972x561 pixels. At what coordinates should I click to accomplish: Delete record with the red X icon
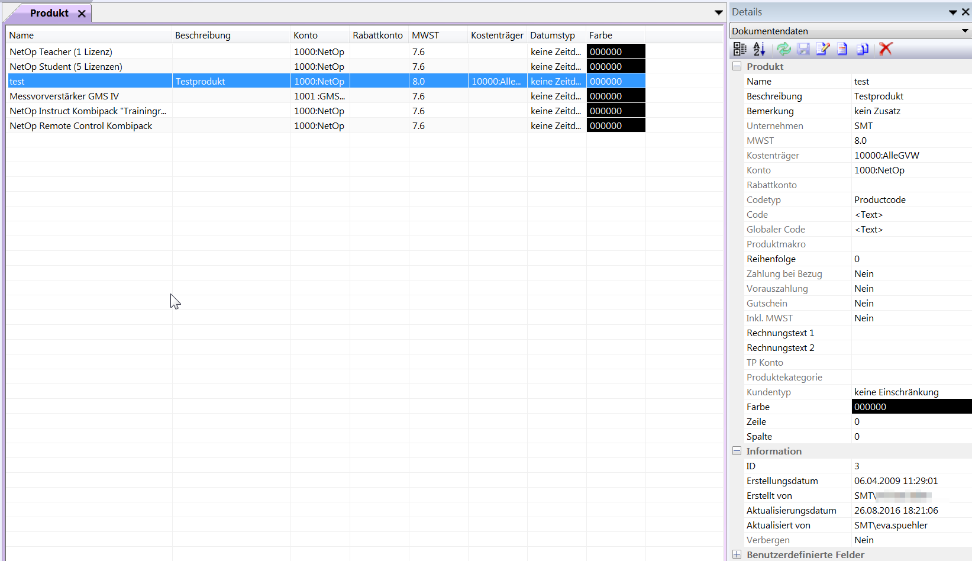886,49
